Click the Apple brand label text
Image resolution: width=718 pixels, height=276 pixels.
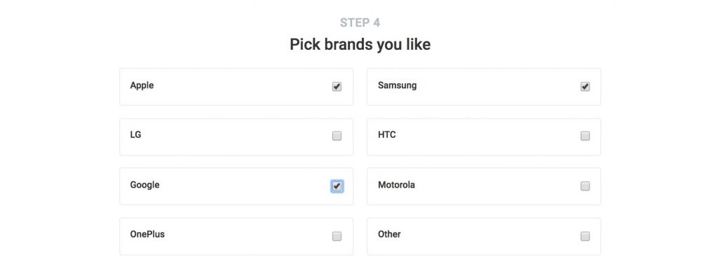[142, 85]
